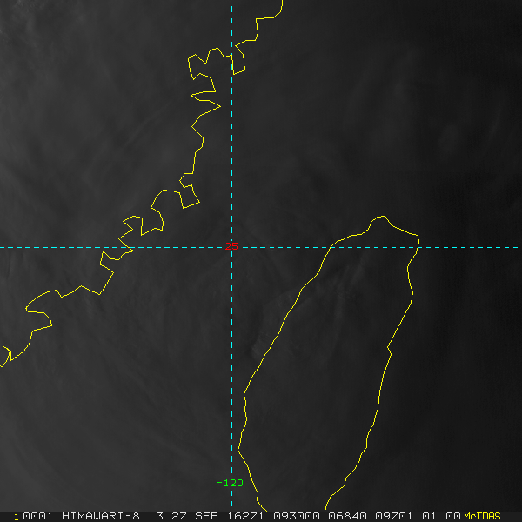Click the 06840 line coordinate value
This screenshot has height=522, width=522.
[x=347, y=516]
